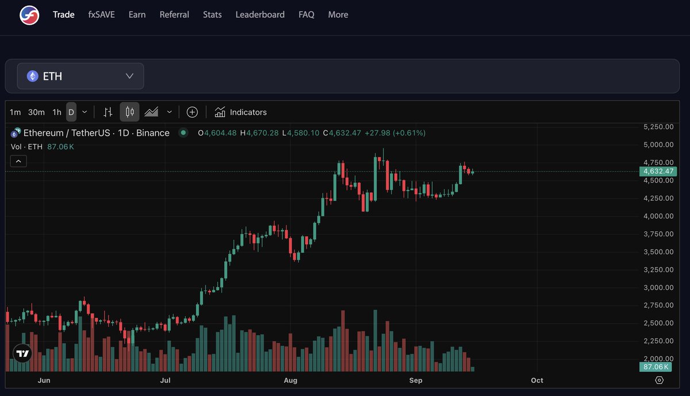This screenshot has width=690, height=396.
Task: Open the Indicators button
Action: pos(240,112)
